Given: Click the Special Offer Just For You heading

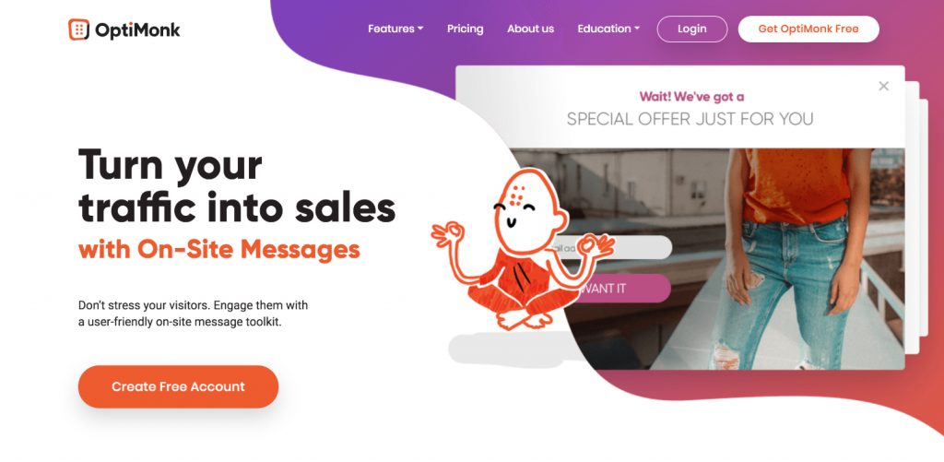Looking at the screenshot, I should 690,119.
